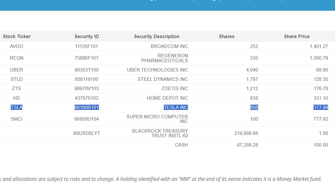This screenshot has width=335, height=189.
Task: Select the HD ticker cell
Action: 17,98
